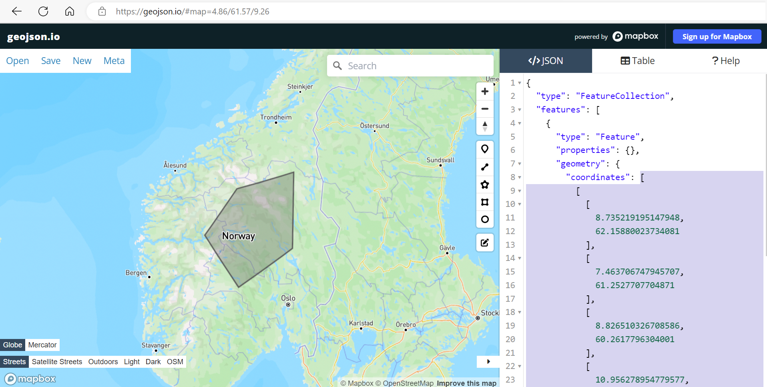Open the OpenStreetMap attribution link
Screen dimensions: 767x387
[404, 383]
